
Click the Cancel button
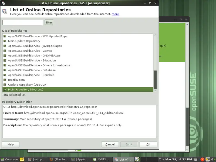click(110, 144)
